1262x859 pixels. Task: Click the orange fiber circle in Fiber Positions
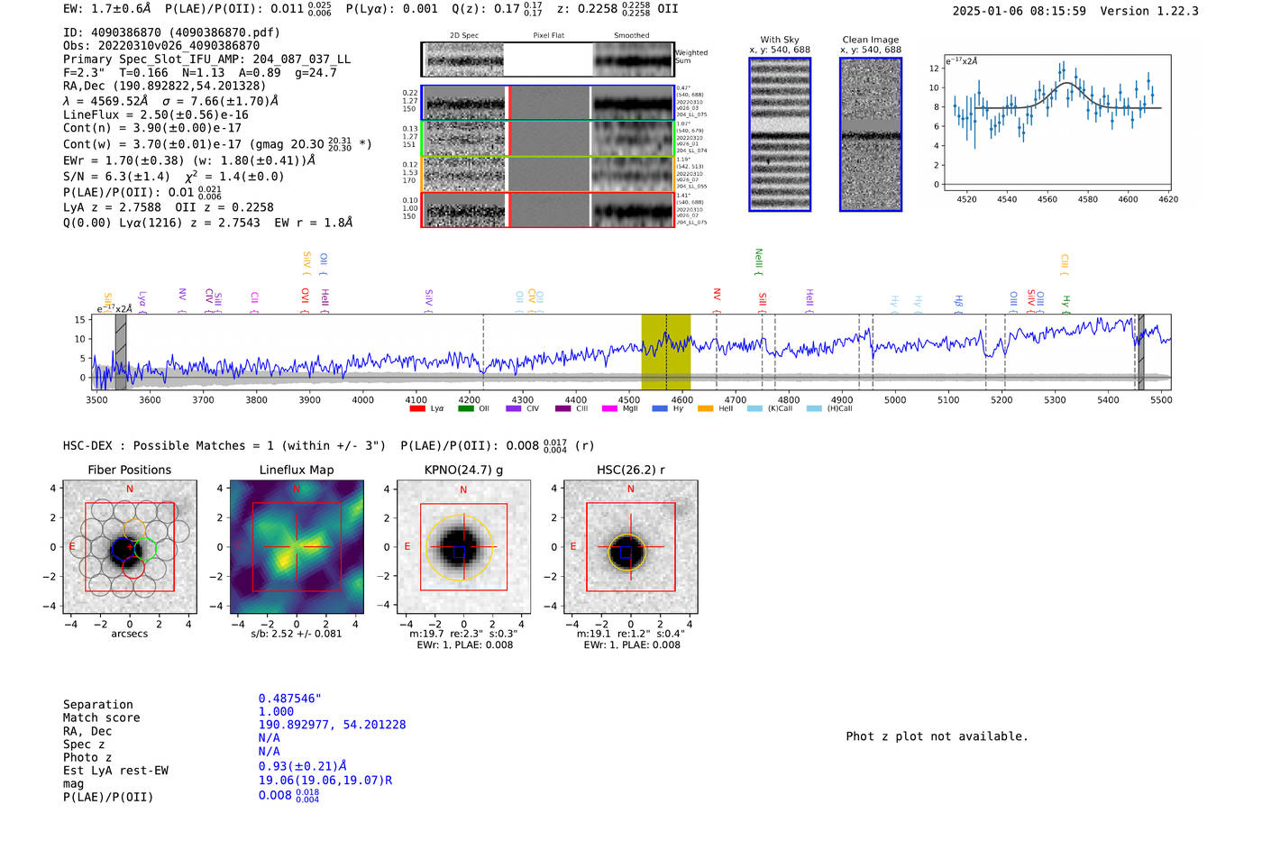[134, 532]
